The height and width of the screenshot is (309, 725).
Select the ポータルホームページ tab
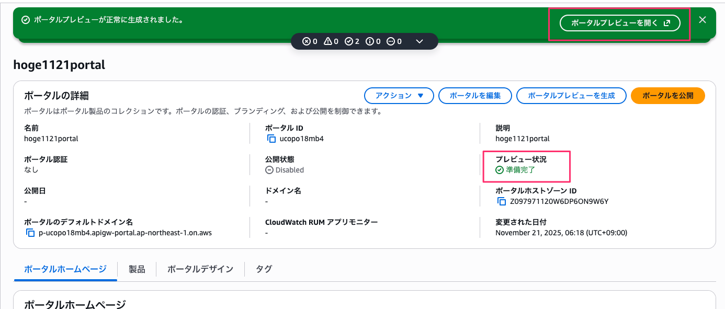pyautogui.click(x=65, y=269)
